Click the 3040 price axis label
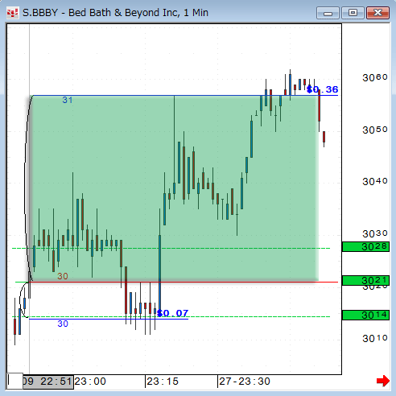 pos(375,182)
